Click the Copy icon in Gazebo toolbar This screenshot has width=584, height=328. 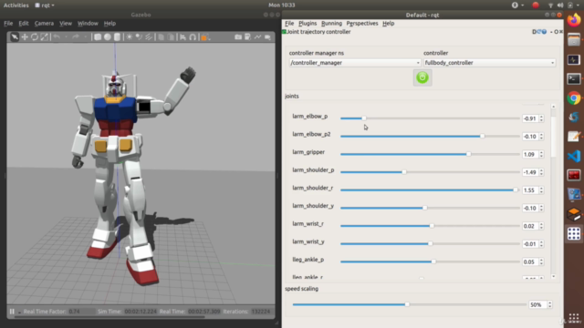click(x=161, y=37)
